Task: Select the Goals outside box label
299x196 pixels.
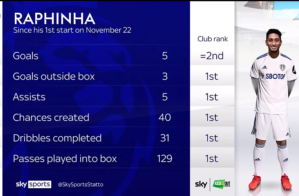Action: [54, 76]
